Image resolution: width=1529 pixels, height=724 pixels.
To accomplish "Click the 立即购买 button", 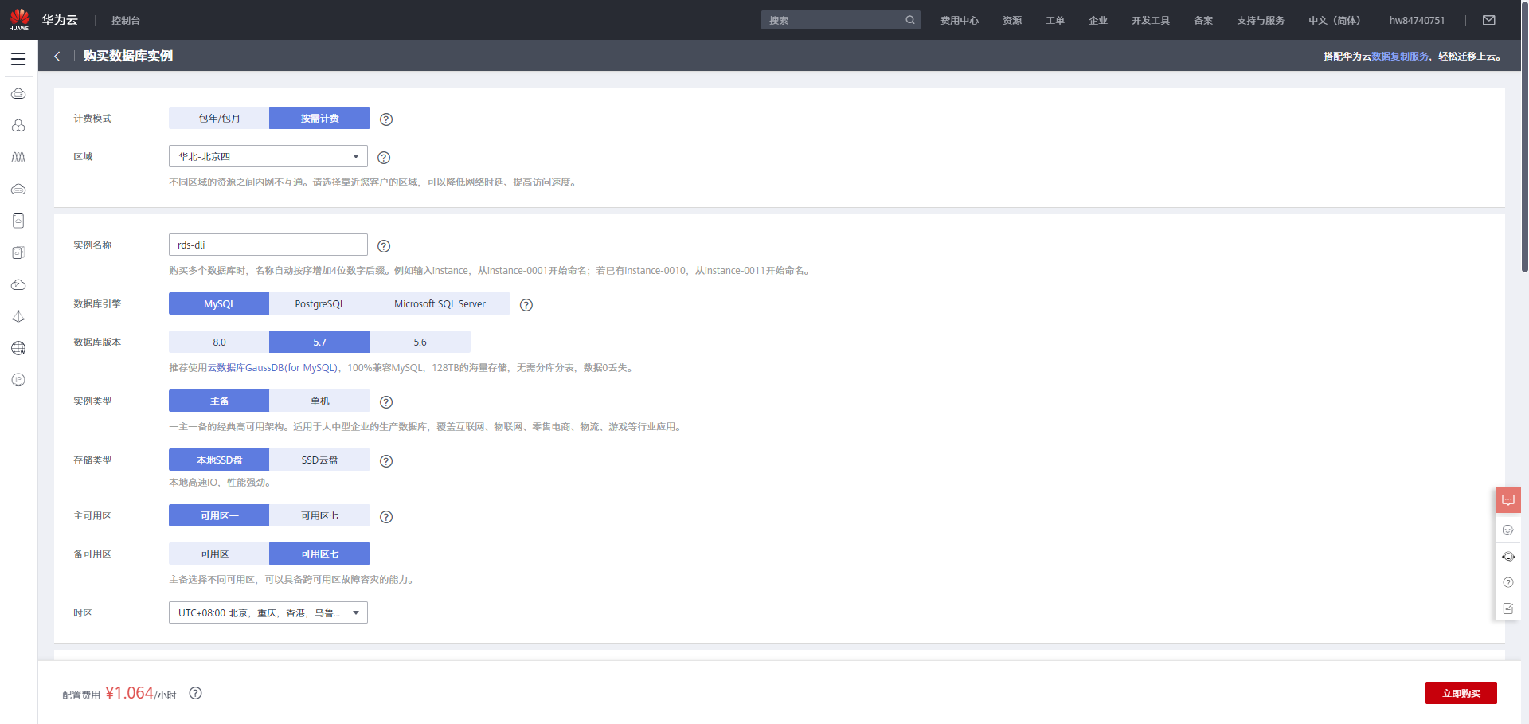I will 1461,693.
